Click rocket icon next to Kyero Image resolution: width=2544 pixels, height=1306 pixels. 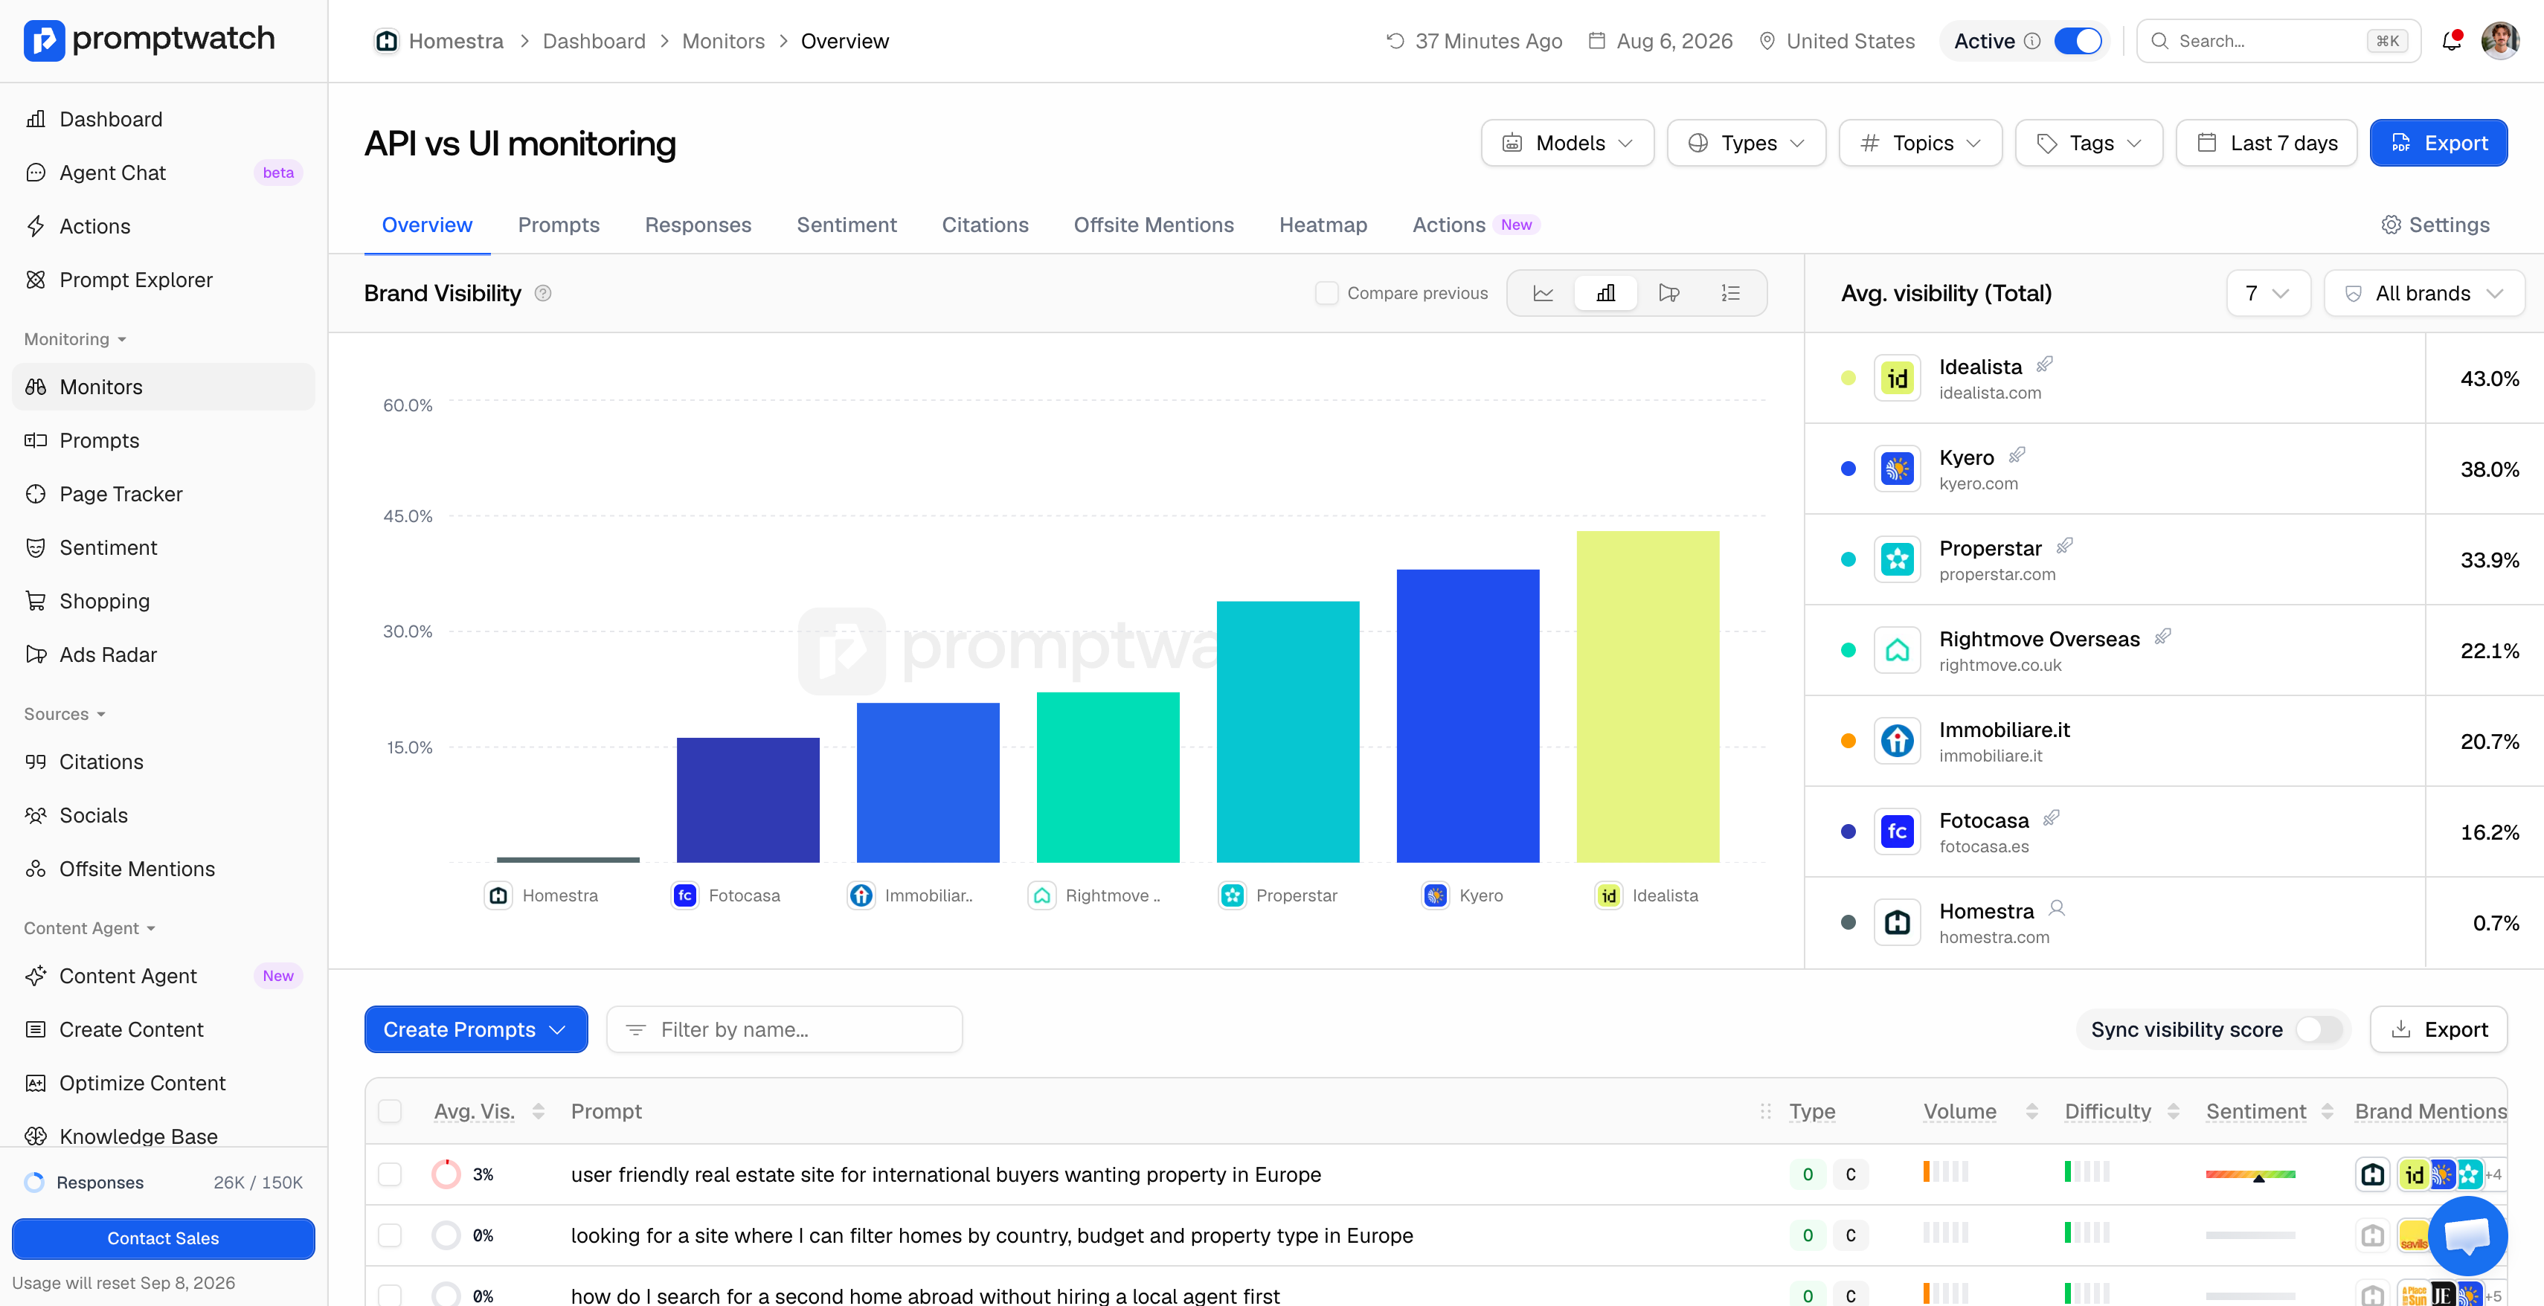click(2017, 455)
